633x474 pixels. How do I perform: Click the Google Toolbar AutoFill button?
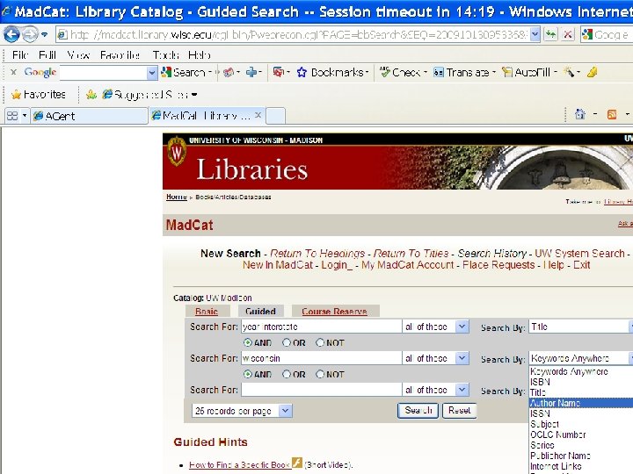(528, 72)
